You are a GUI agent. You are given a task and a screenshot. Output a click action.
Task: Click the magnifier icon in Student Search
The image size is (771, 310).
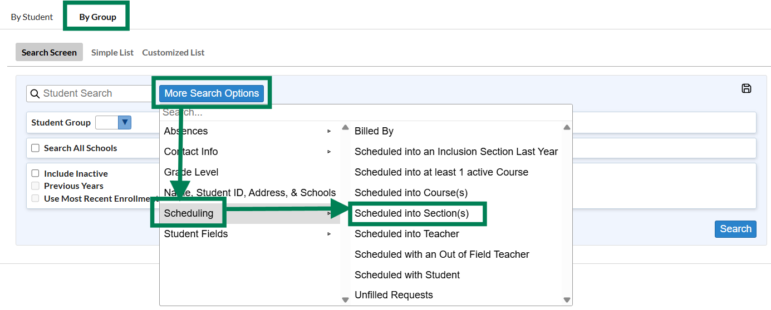pos(35,93)
